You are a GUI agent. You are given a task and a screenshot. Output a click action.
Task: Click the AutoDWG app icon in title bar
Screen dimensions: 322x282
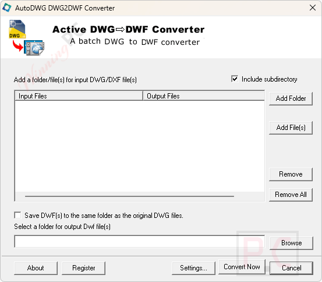(6, 8)
